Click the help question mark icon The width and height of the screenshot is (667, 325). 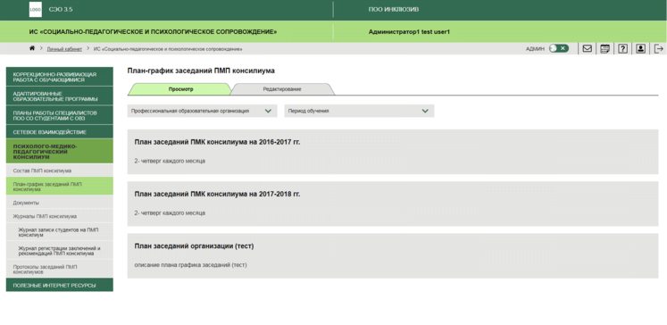tap(622, 48)
